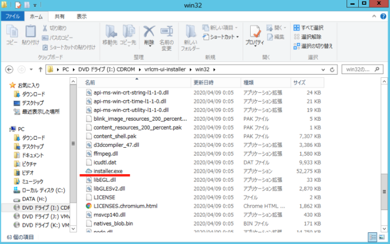Click the Cut scissors command
This screenshot has height=244, width=390.
(54, 28)
